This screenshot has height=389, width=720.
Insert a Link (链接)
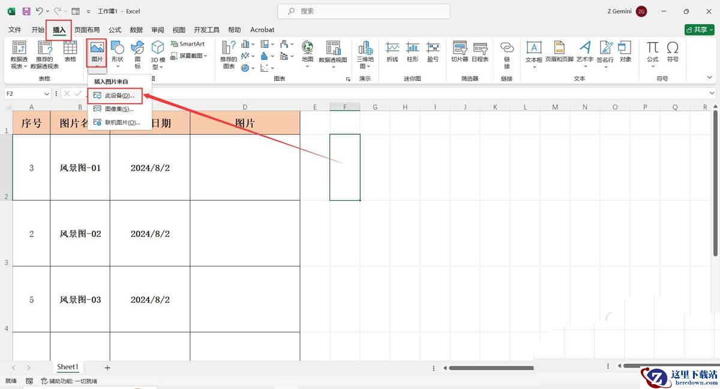pyautogui.click(x=507, y=55)
